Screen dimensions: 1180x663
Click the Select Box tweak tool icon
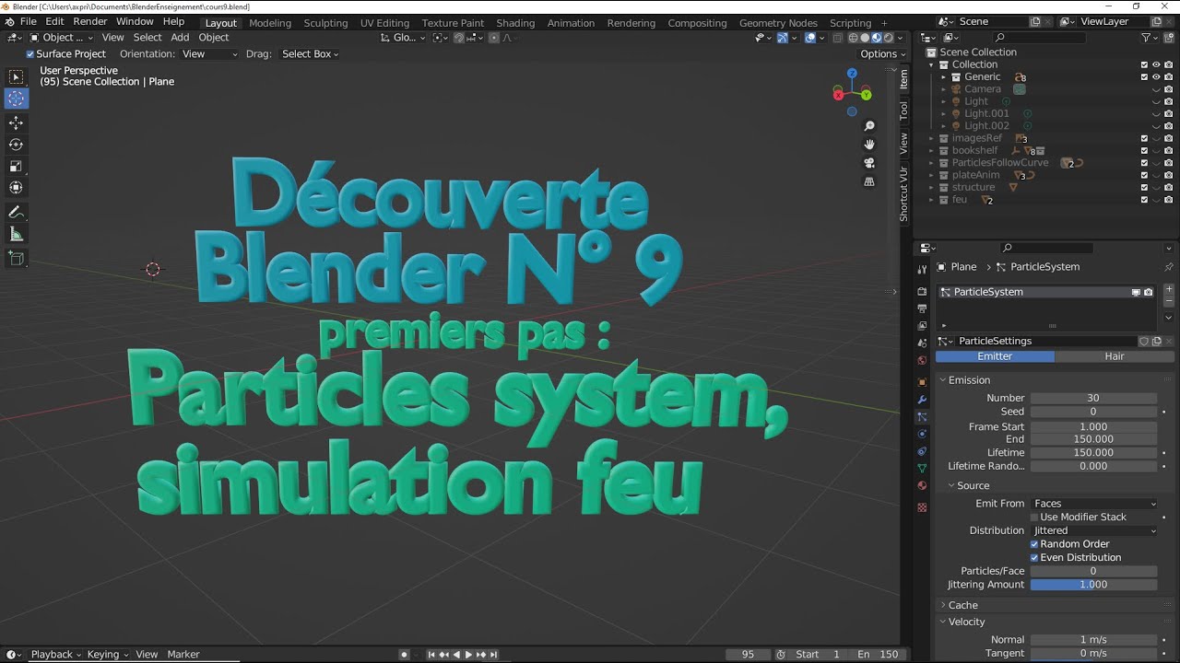click(x=17, y=77)
